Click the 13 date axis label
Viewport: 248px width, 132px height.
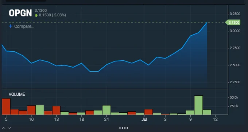[x=57, y=119]
